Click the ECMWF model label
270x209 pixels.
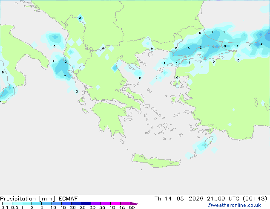(x=69, y=199)
